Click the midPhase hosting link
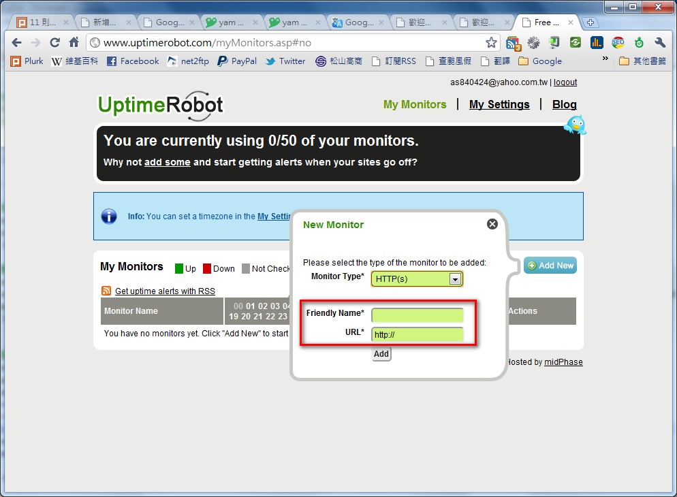 point(563,362)
